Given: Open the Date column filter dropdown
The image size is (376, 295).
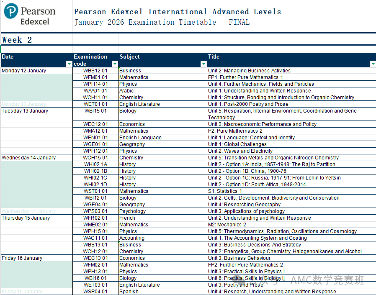Looking at the screenshot, I should pos(69,64).
